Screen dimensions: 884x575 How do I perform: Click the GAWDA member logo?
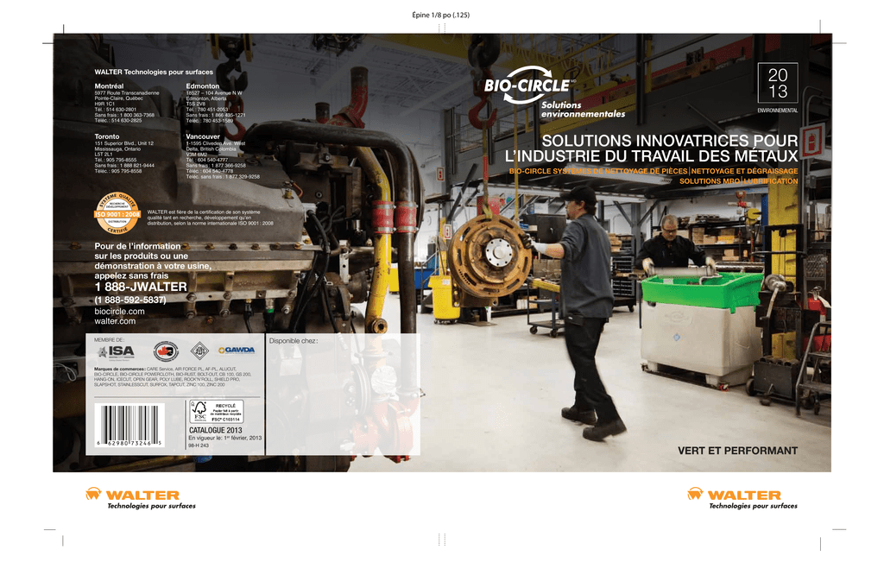coord(237,350)
